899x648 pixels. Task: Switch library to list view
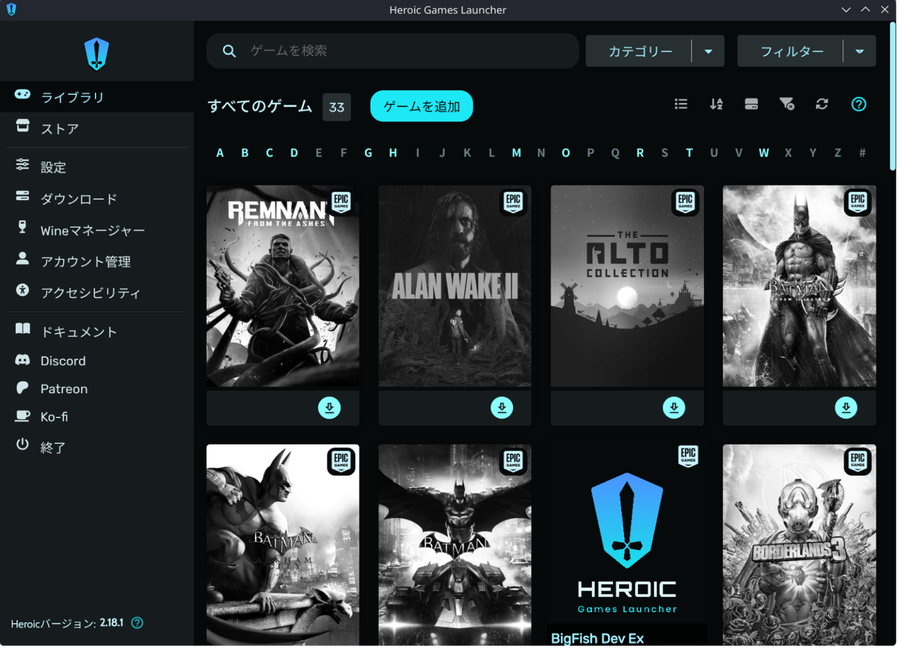(681, 104)
